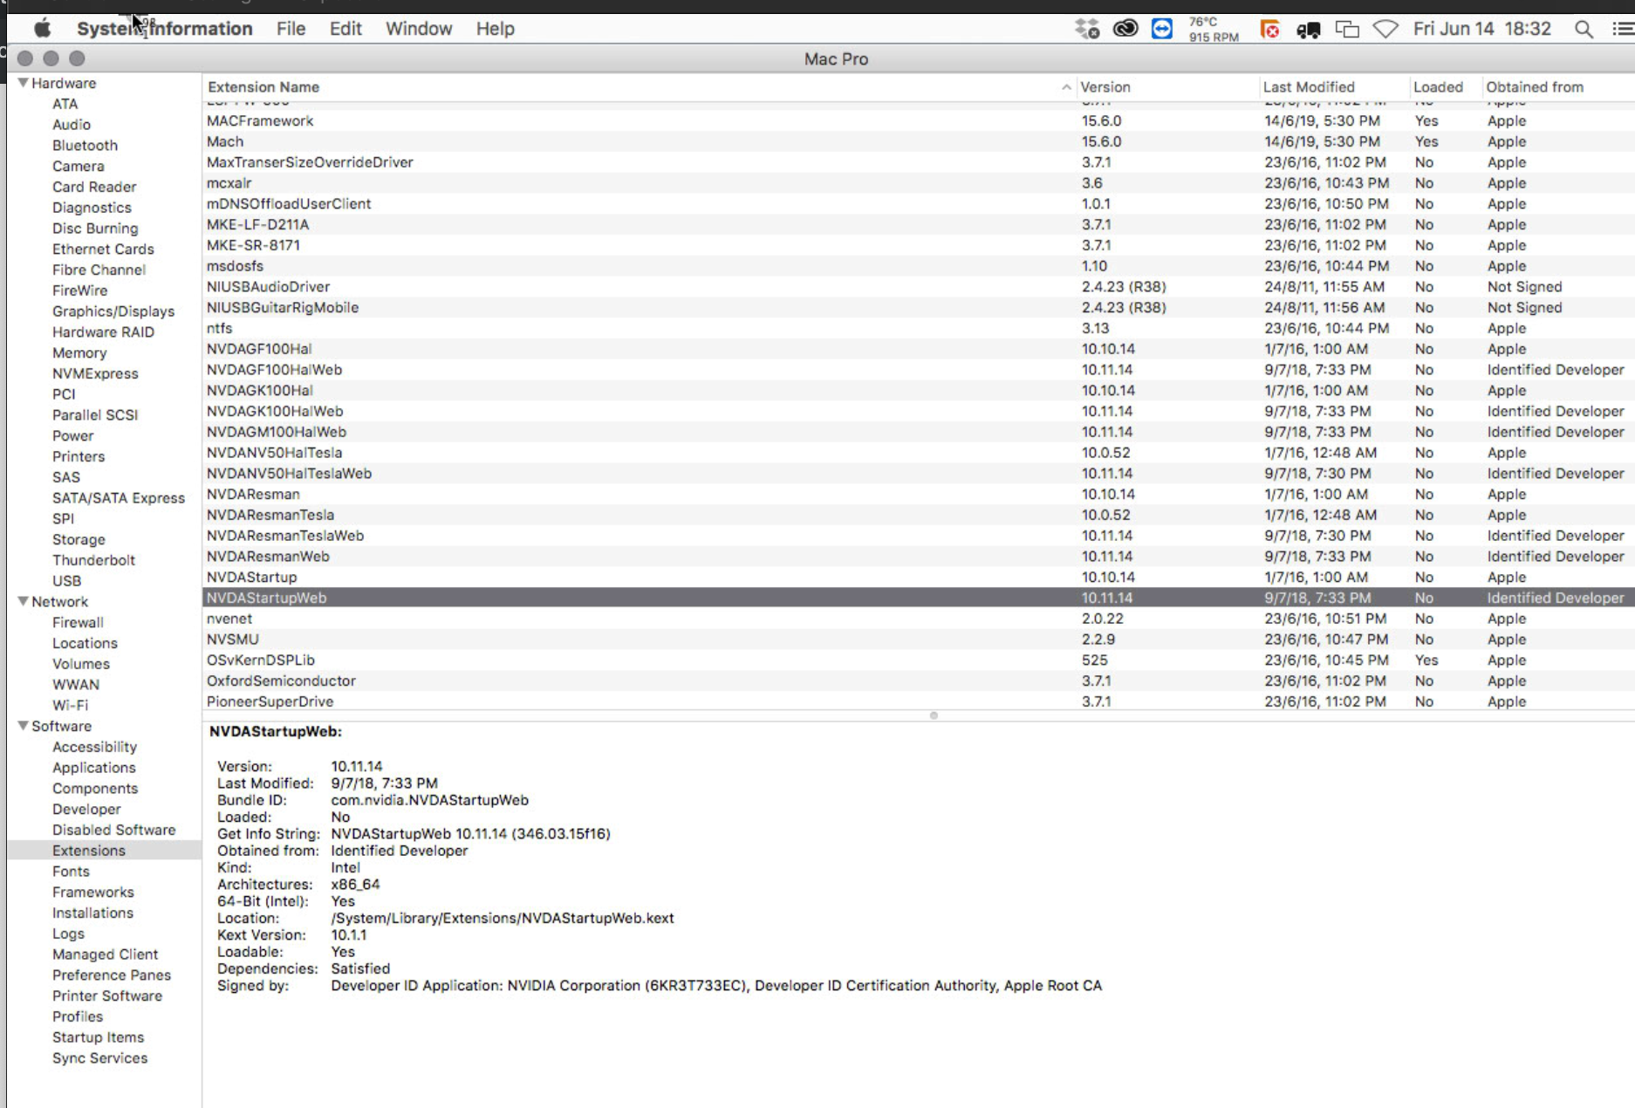The width and height of the screenshot is (1635, 1108).
Task: Click the sort direction arrow in Extension Name header
Action: [1066, 87]
